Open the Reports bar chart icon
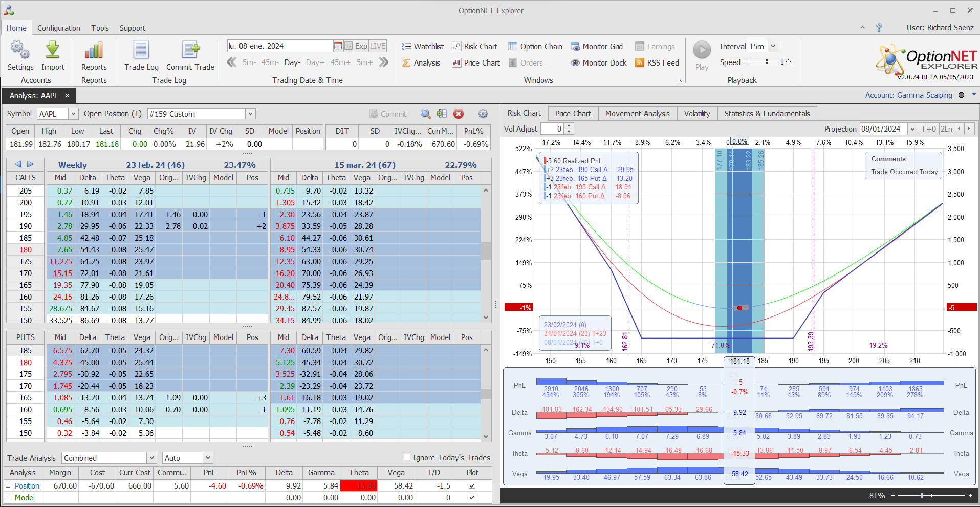 coord(94,50)
